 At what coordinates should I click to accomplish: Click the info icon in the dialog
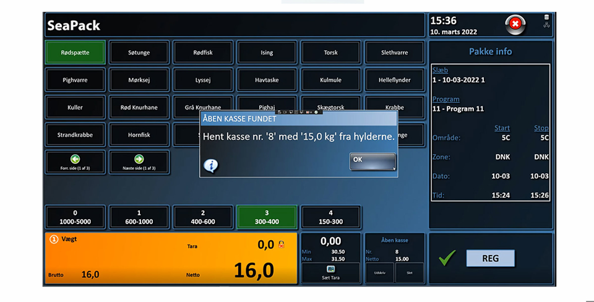click(x=211, y=165)
